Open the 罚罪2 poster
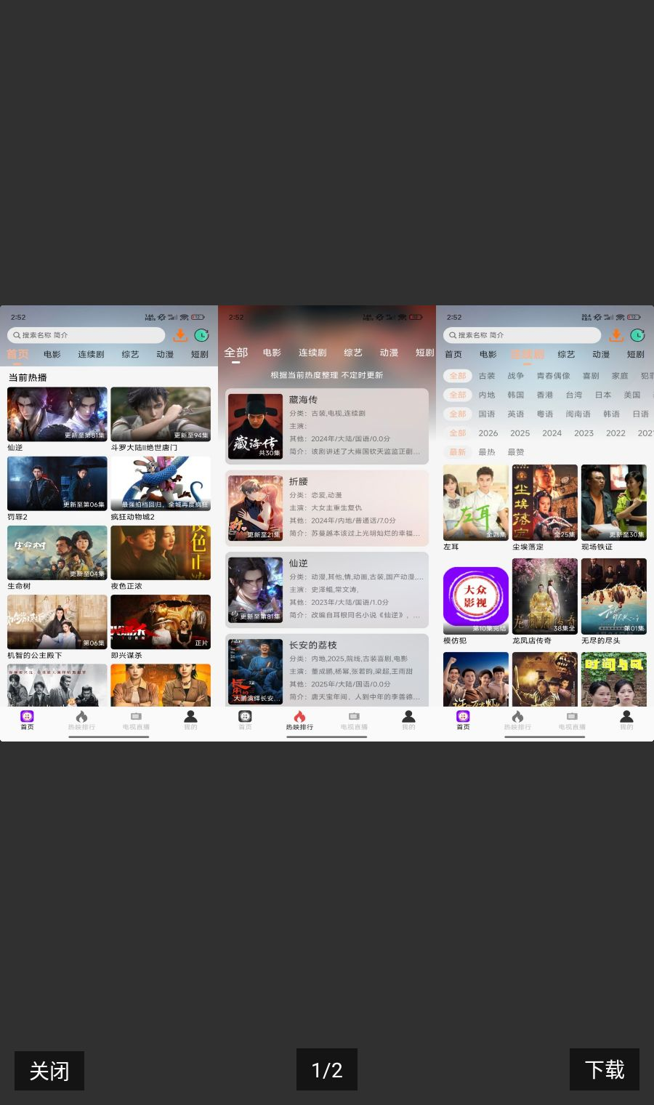Screen dimensions: 654x1105 coord(57,483)
